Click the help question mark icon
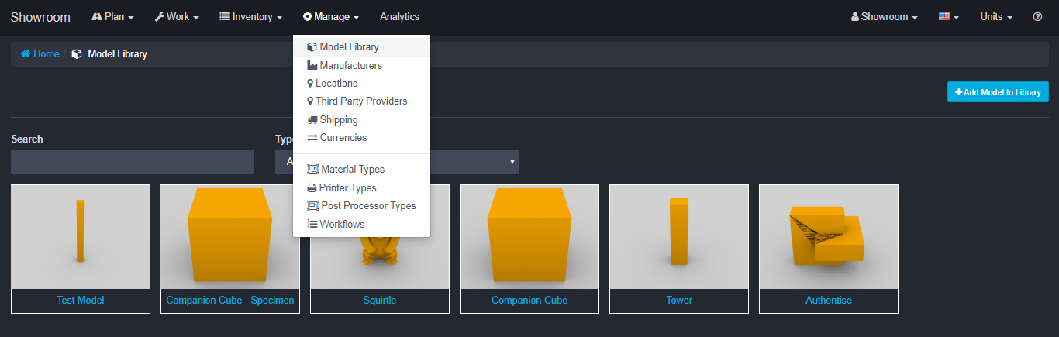The width and height of the screenshot is (1059, 337). point(1037,17)
